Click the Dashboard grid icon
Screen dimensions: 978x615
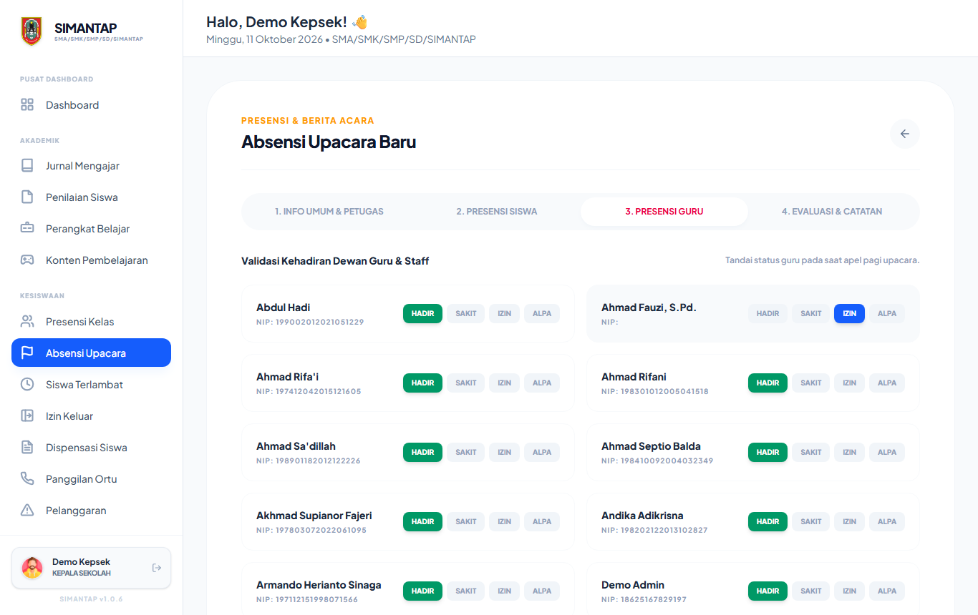(x=27, y=105)
